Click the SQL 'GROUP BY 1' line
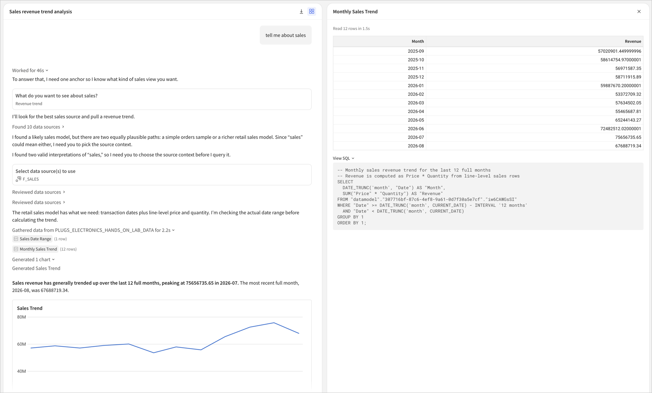 (x=351, y=217)
